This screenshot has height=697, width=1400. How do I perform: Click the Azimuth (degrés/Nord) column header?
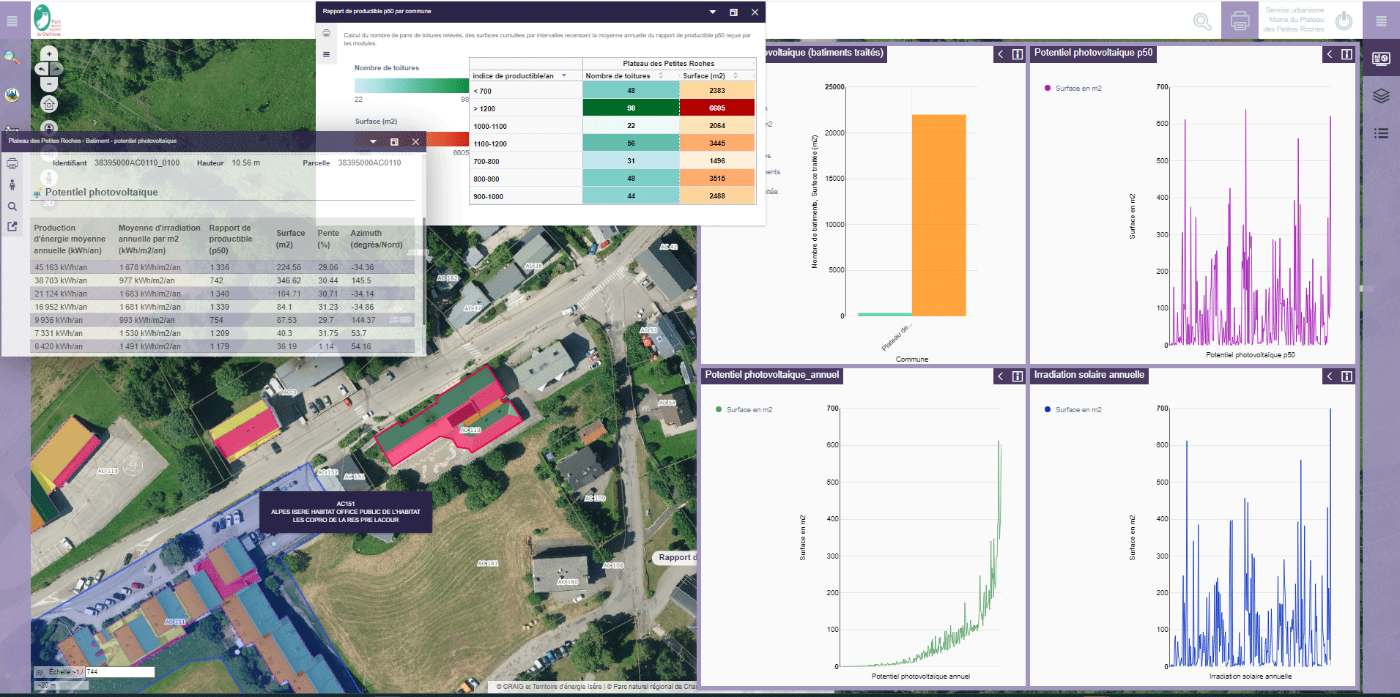pyautogui.click(x=377, y=239)
